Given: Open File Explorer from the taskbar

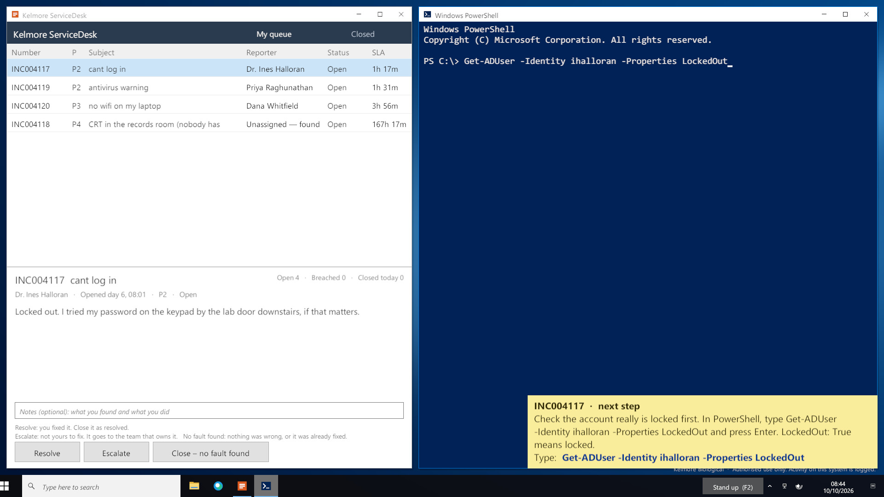Looking at the screenshot, I should tap(194, 486).
